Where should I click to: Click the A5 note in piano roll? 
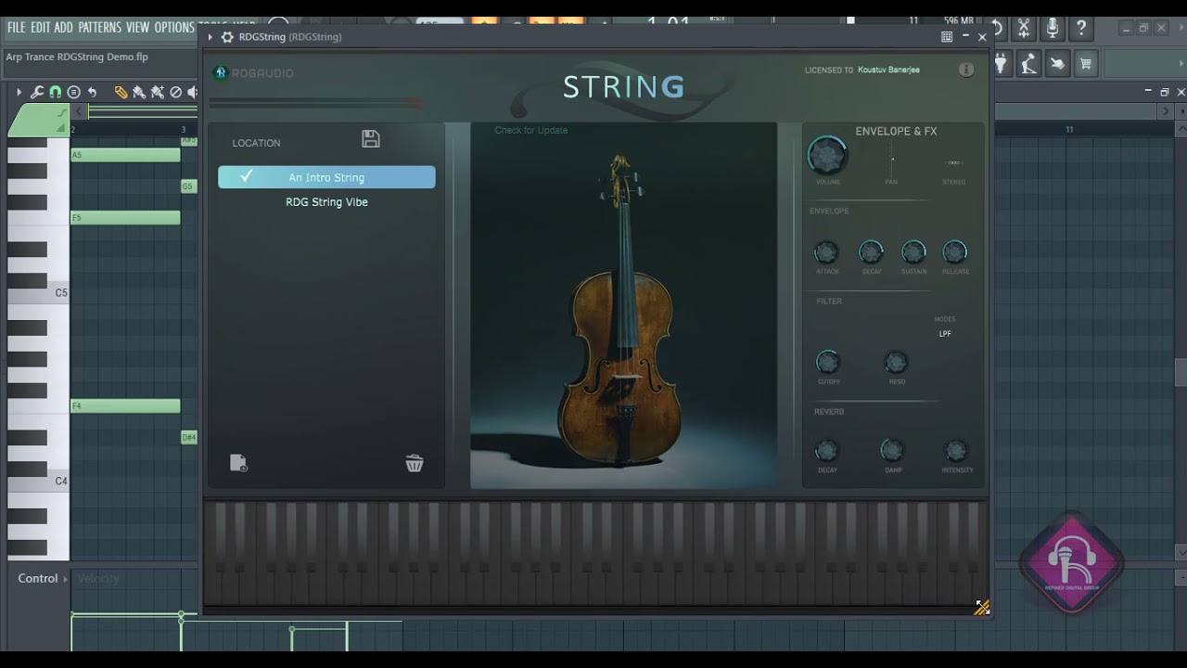point(125,155)
